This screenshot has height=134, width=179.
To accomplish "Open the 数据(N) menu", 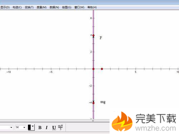I will coord(54,8).
